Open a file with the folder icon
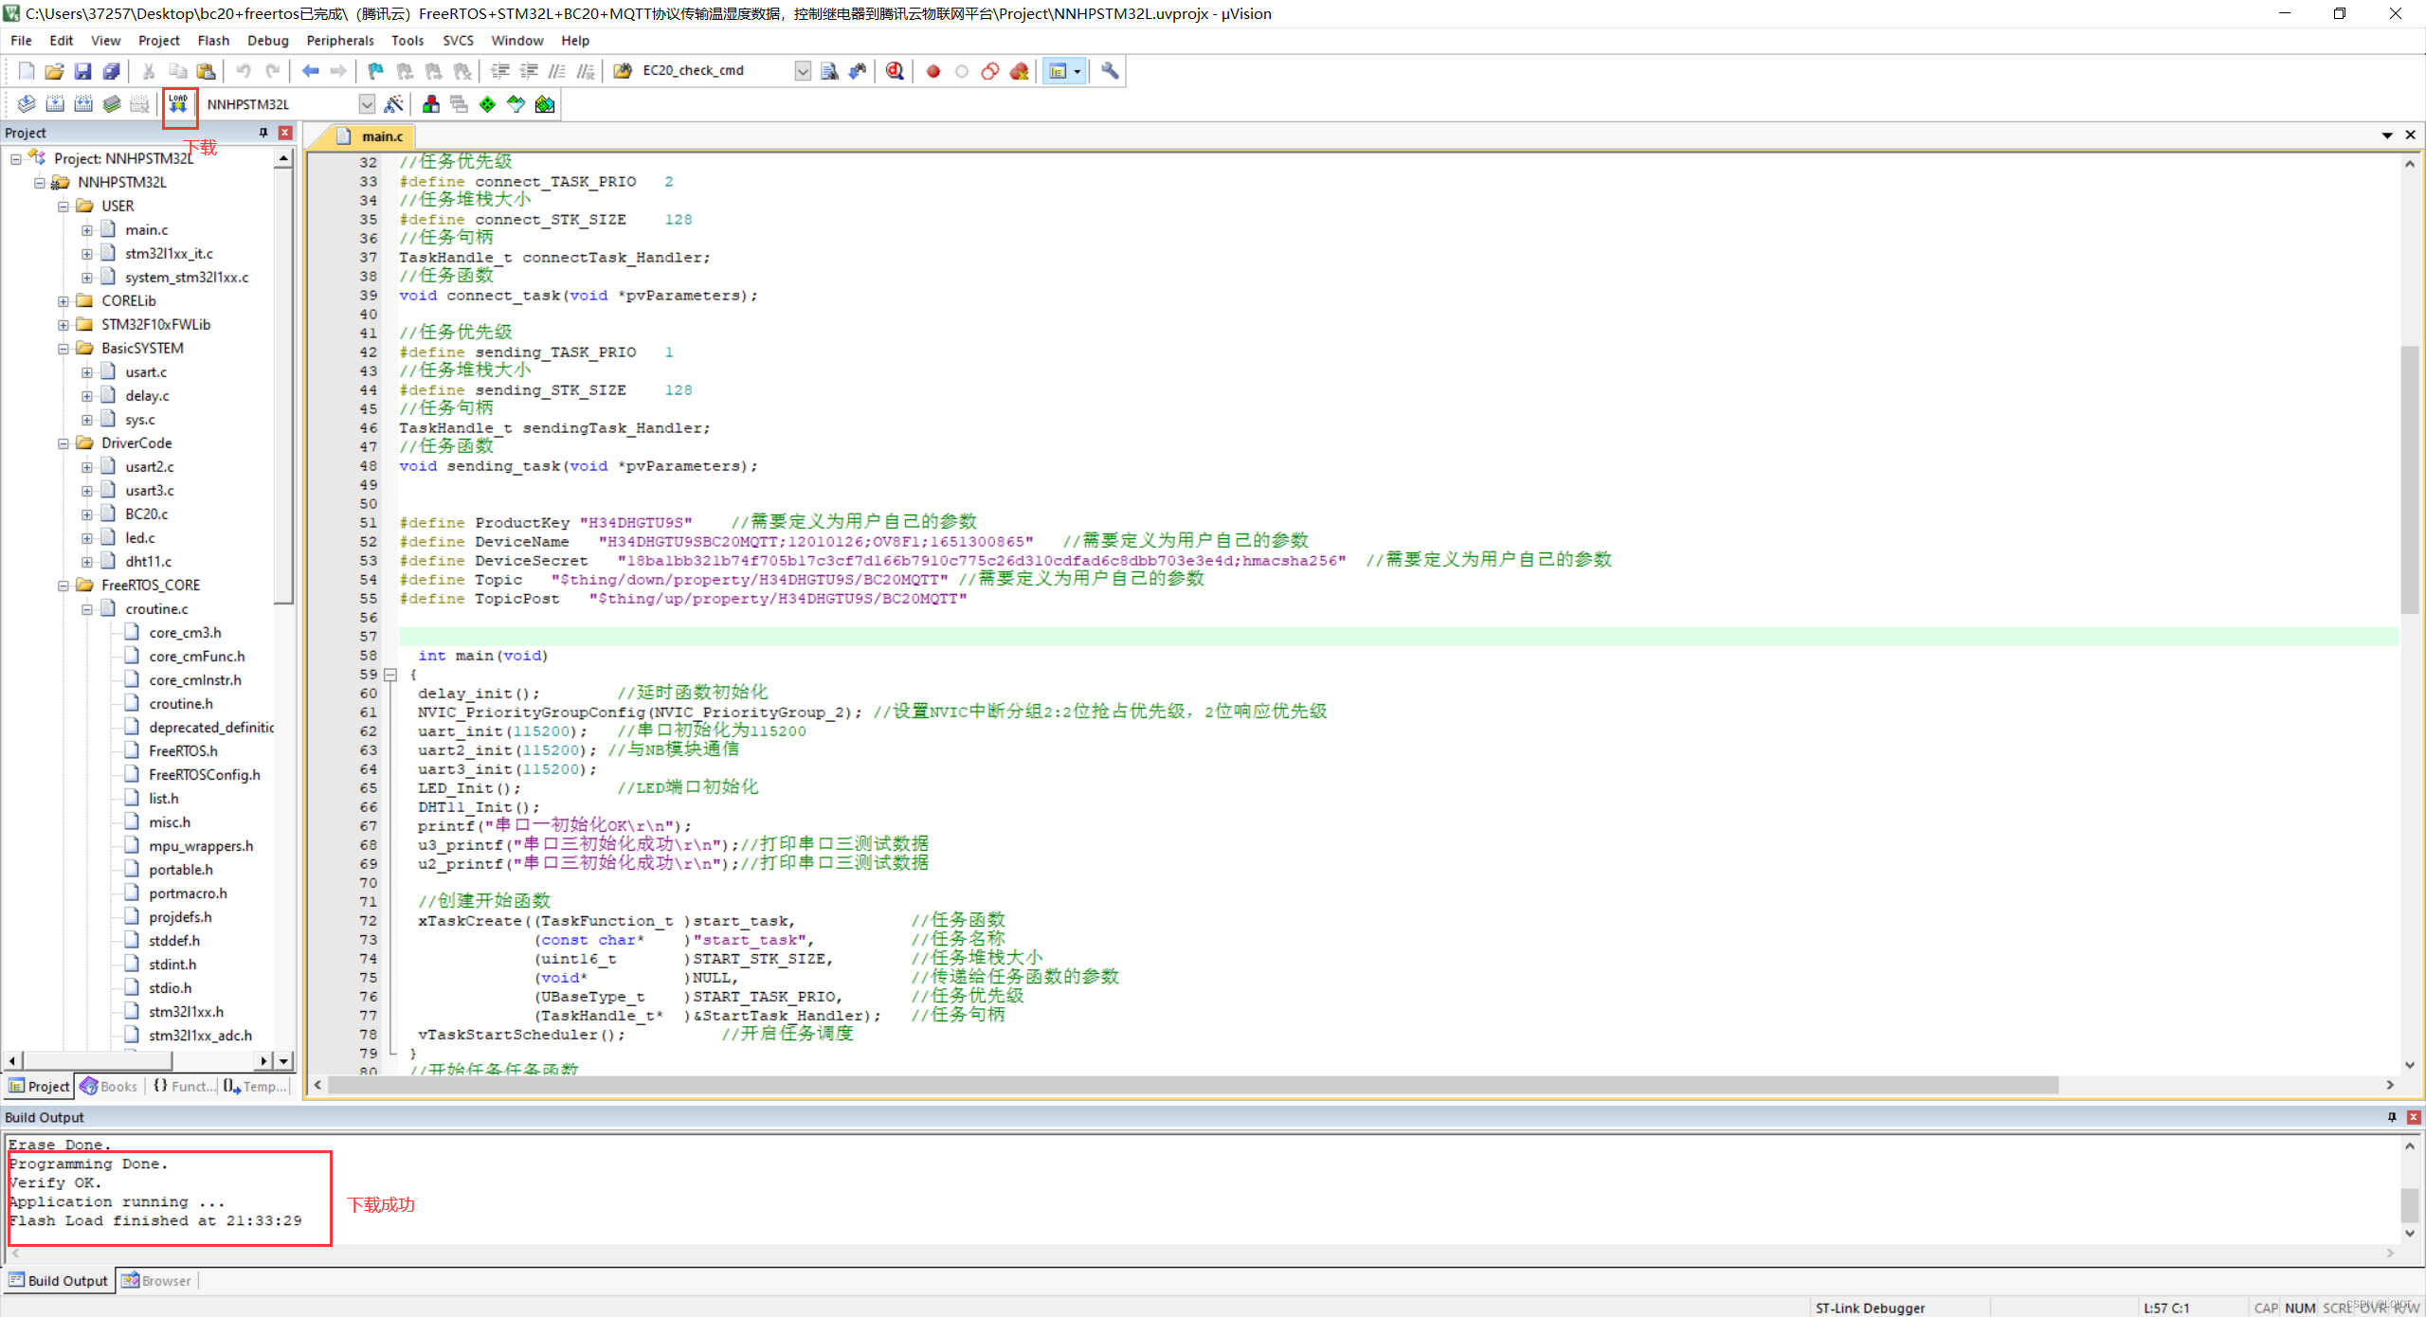 click(x=54, y=71)
